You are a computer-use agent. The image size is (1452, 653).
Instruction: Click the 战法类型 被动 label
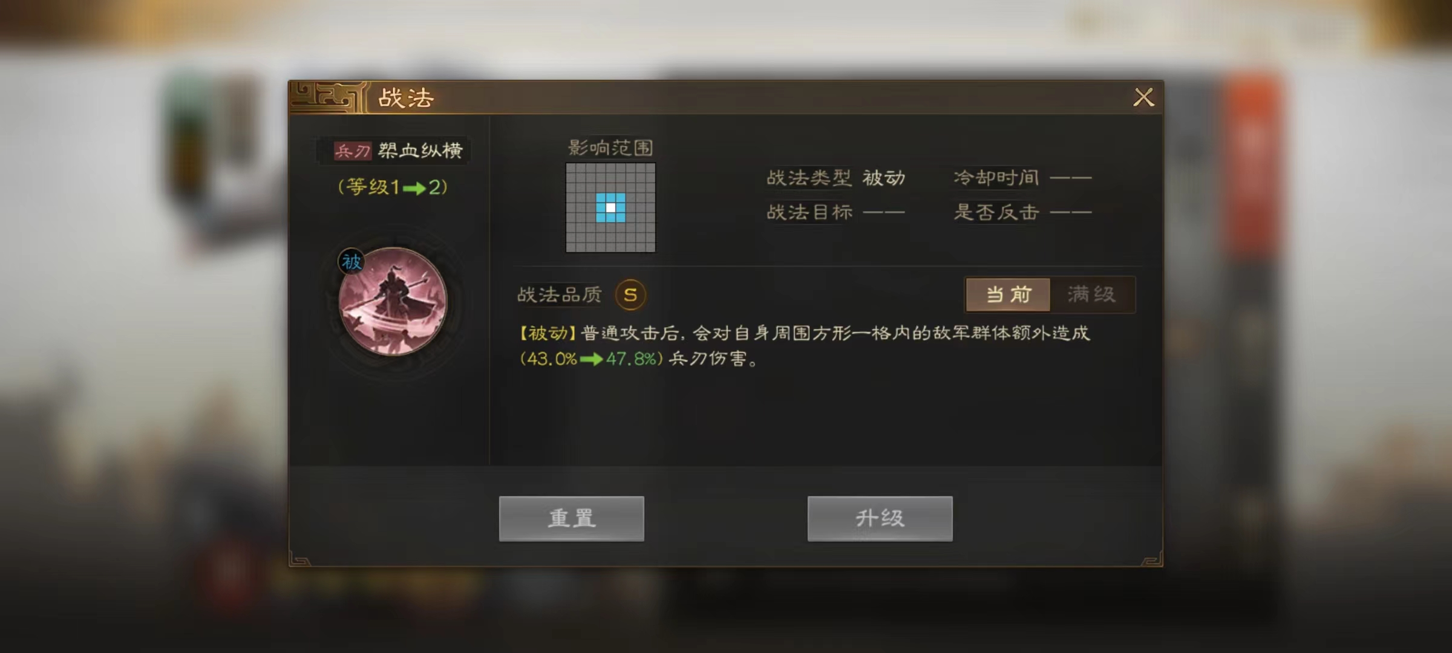coord(836,178)
